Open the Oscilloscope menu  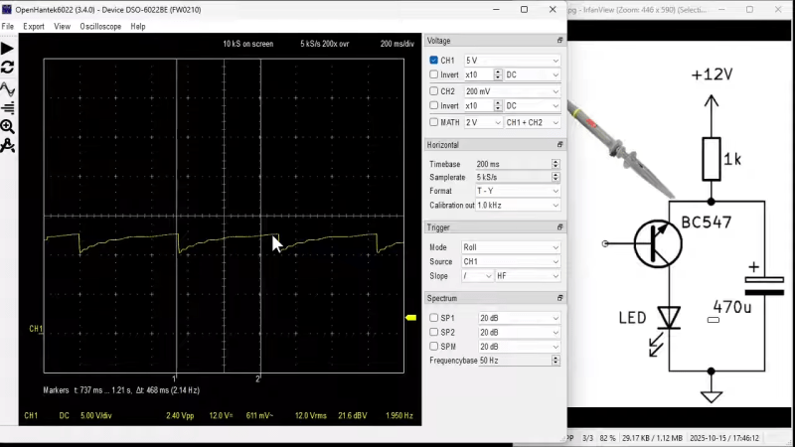[x=99, y=27]
